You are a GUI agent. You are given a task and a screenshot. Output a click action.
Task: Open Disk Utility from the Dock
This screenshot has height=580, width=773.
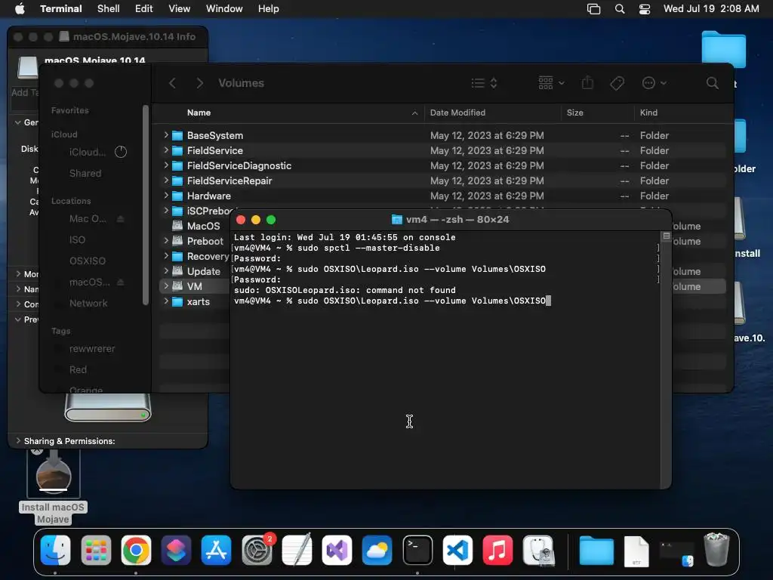pos(537,550)
